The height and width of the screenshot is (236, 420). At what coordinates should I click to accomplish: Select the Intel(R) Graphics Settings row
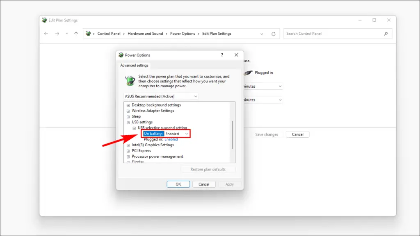tap(153, 145)
